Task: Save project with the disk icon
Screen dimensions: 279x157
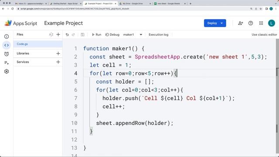Action: pyautogui.click(x=82, y=35)
